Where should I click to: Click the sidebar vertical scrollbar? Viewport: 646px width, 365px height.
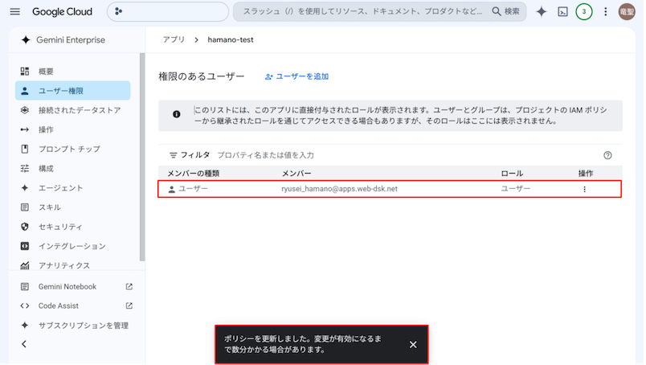(142, 157)
